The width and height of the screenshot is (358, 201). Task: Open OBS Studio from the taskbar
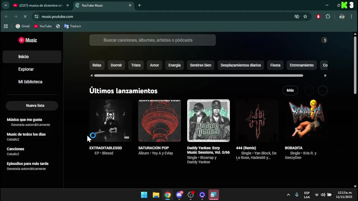(x=191, y=195)
